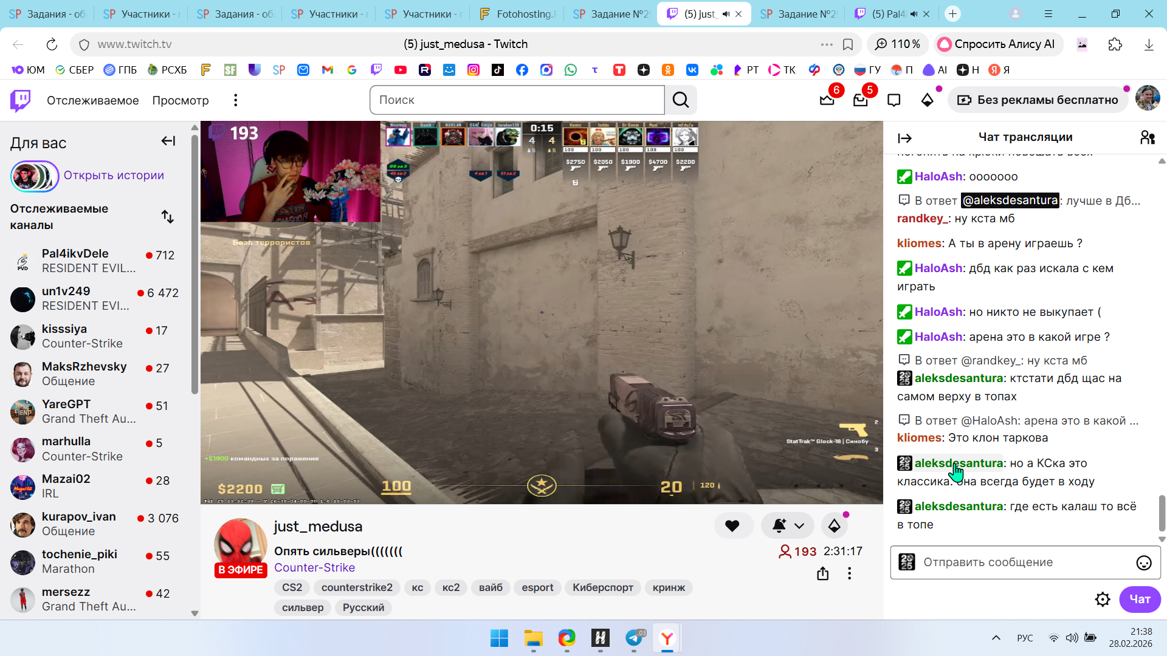Expand notification bell dropdown arrow
The height and width of the screenshot is (656, 1167).
pos(799,526)
